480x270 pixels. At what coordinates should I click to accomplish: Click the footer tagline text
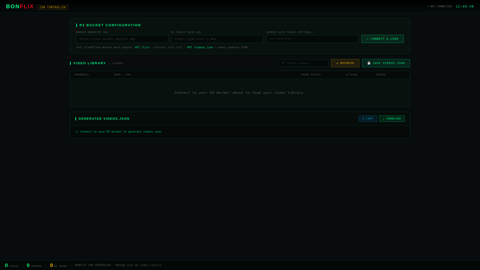(x=118, y=265)
